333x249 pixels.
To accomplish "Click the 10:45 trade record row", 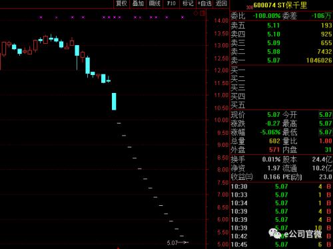I will tap(281, 244).
